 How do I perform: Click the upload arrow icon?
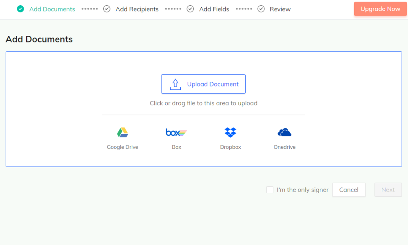[175, 84]
